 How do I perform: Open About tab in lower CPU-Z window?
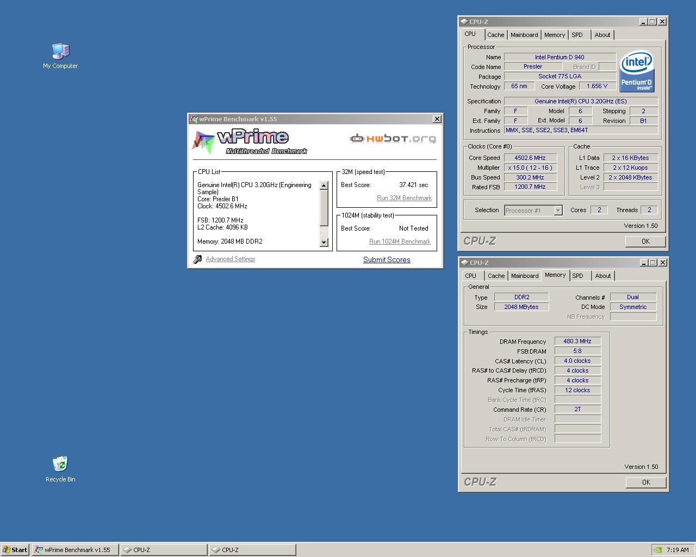coord(602,276)
